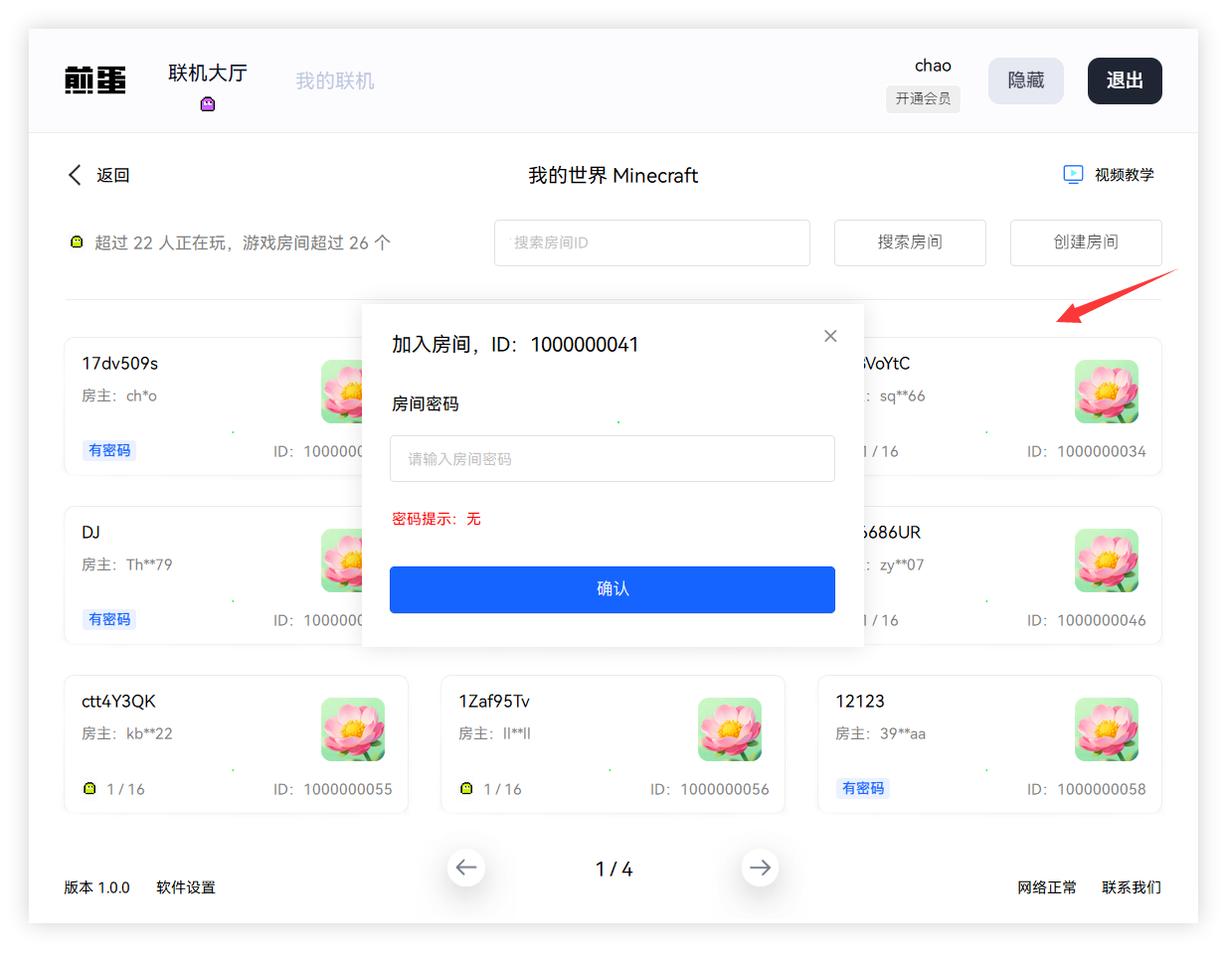1229x954 pixels.
Task: Click the 创建房间 button
Action: tap(1085, 242)
